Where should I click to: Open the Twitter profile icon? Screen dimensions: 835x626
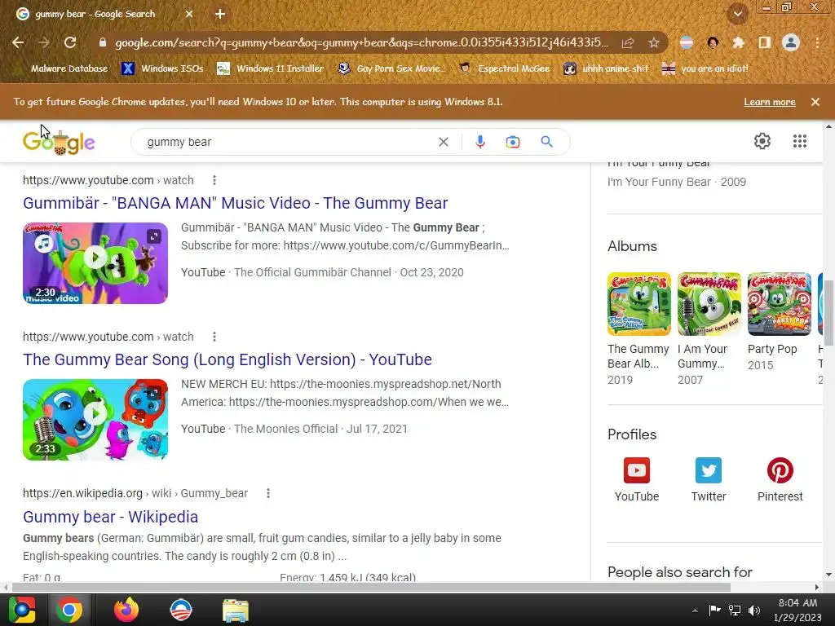click(x=709, y=470)
